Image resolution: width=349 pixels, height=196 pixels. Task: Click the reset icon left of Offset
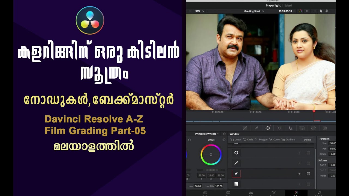coord(189,140)
